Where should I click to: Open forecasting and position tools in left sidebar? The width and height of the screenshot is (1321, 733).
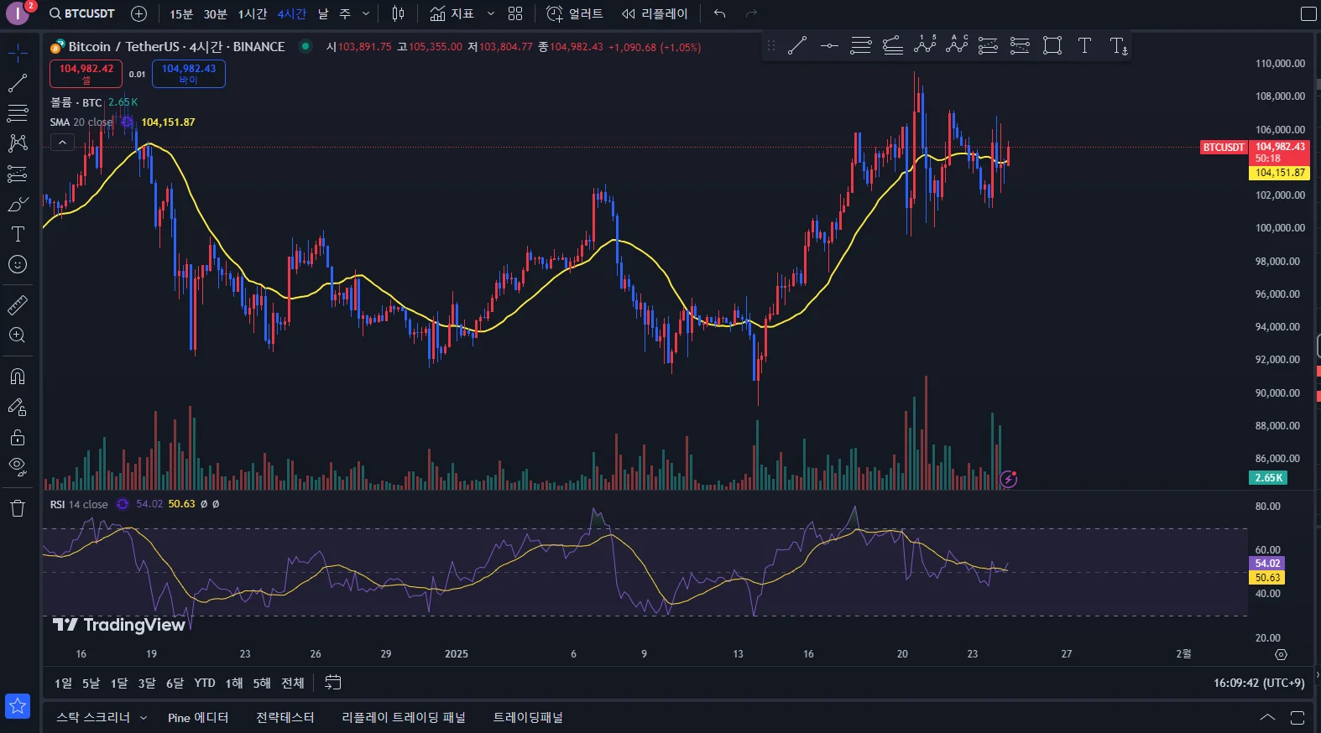tap(18, 174)
